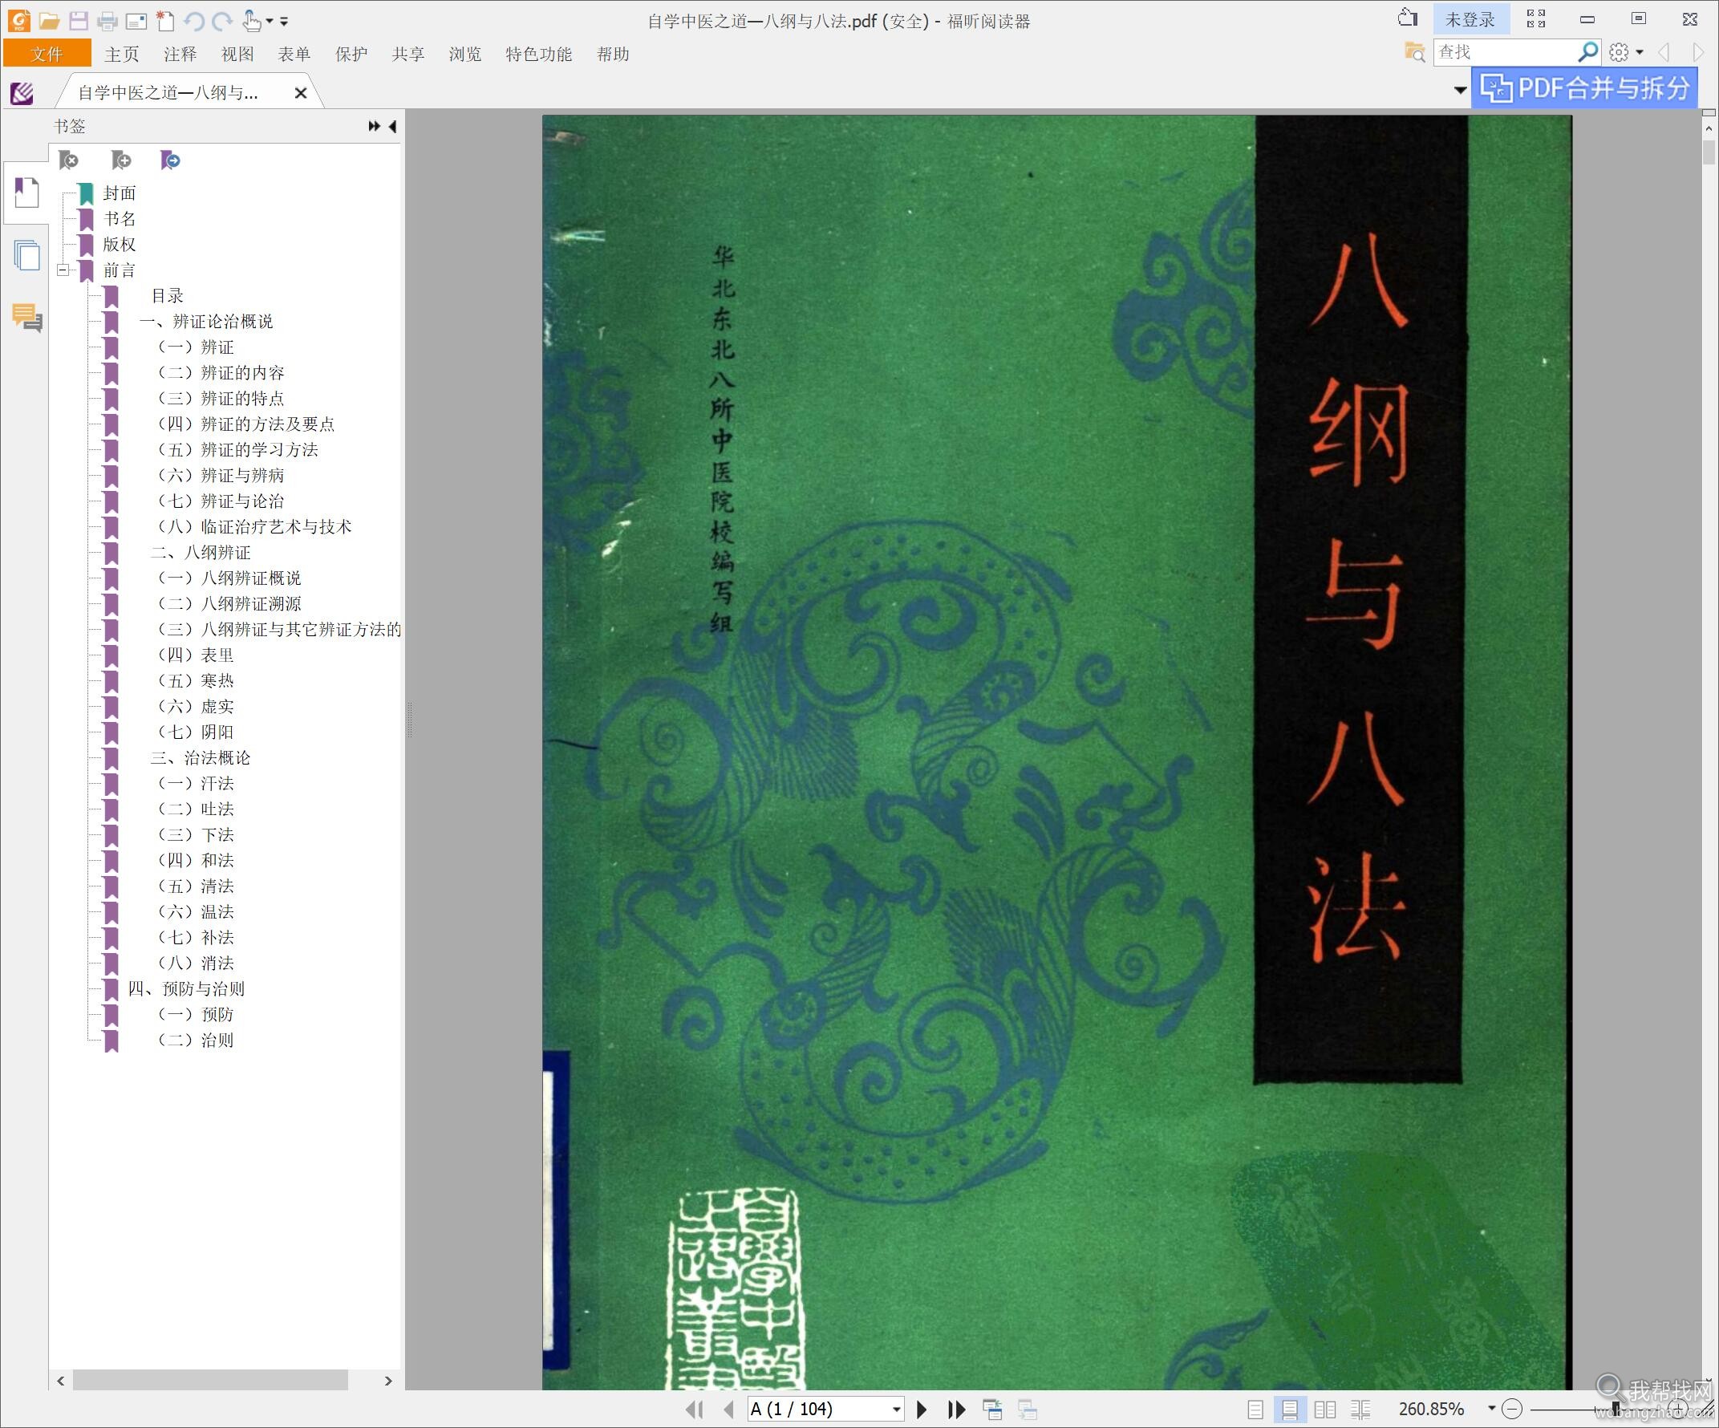Open the 注释 menu tab
The width and height of the screenshot is (1719, 1428).
[180, 54]
